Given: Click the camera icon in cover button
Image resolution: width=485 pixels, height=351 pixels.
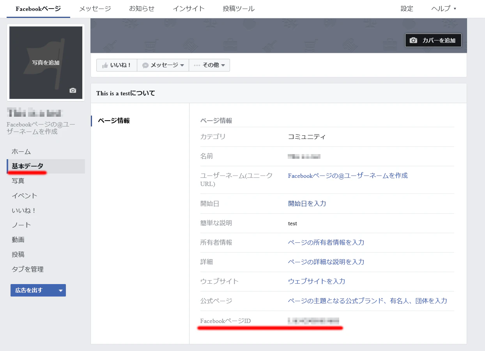Looking at the screenshot, I should 414,40.
